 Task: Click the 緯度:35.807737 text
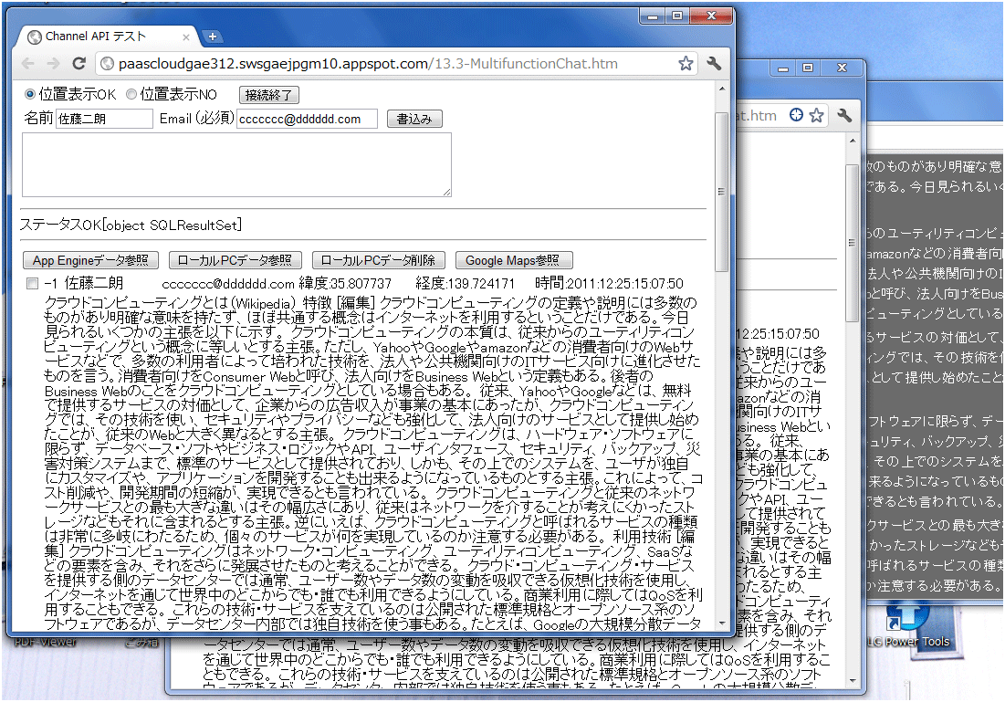tap(345, 283)
